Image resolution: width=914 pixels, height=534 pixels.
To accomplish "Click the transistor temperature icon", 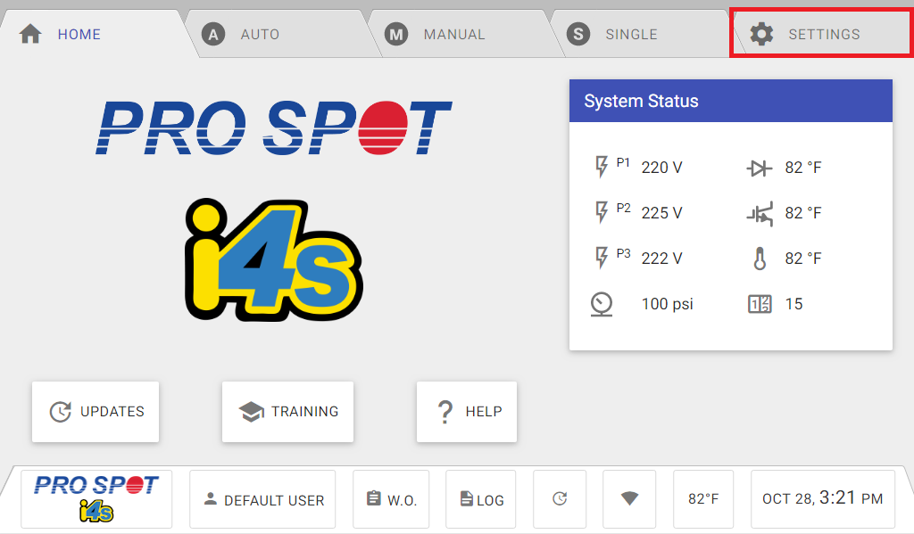I will pyautogui.click(x=760, y=214).
